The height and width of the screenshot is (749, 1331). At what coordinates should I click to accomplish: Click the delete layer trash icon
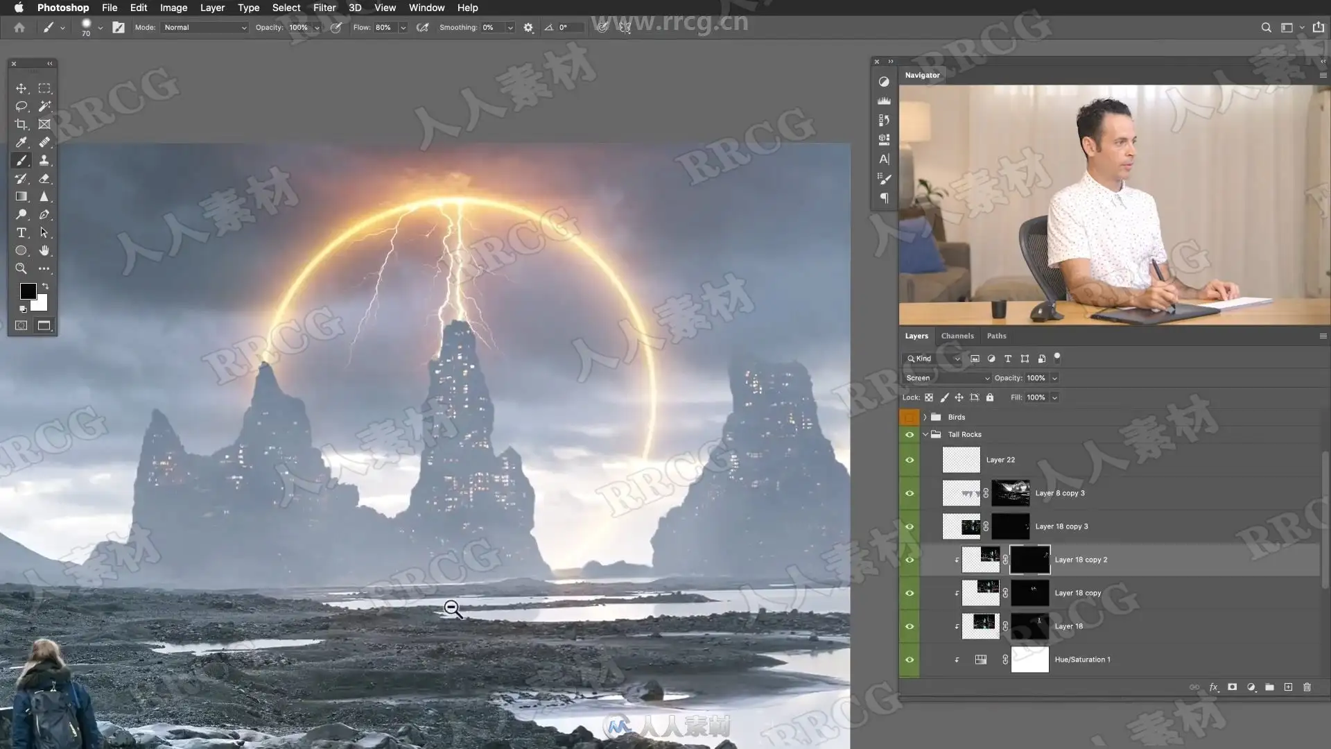pos(1307,687)
